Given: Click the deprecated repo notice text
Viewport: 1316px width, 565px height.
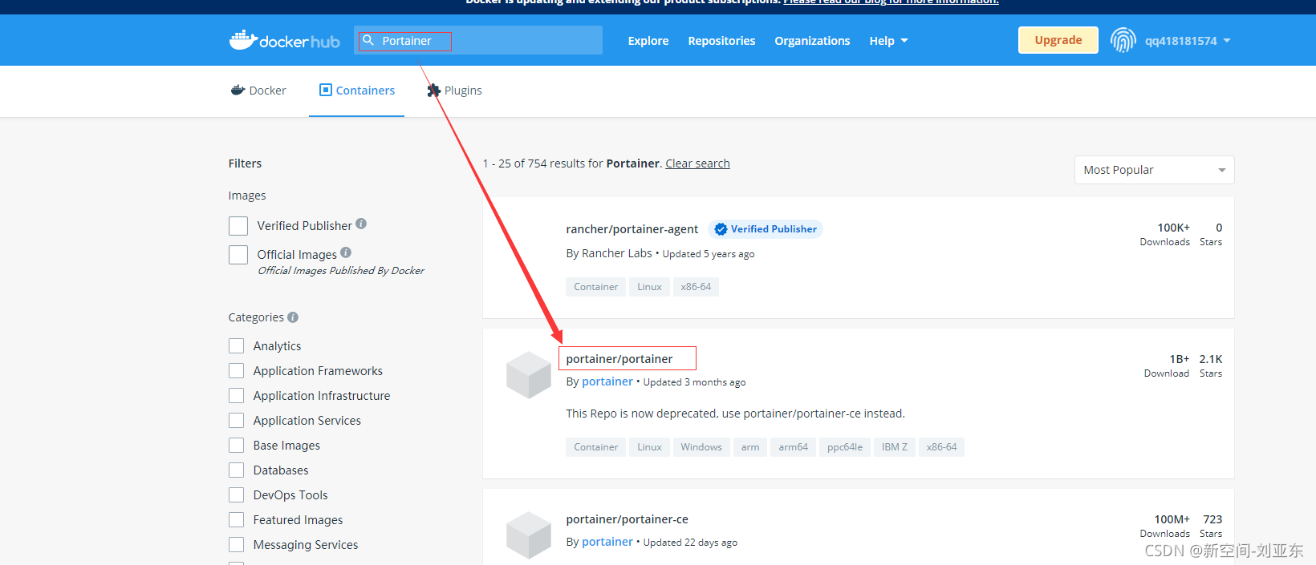Looking at the screenshot, I should click(x=735, y=414).
